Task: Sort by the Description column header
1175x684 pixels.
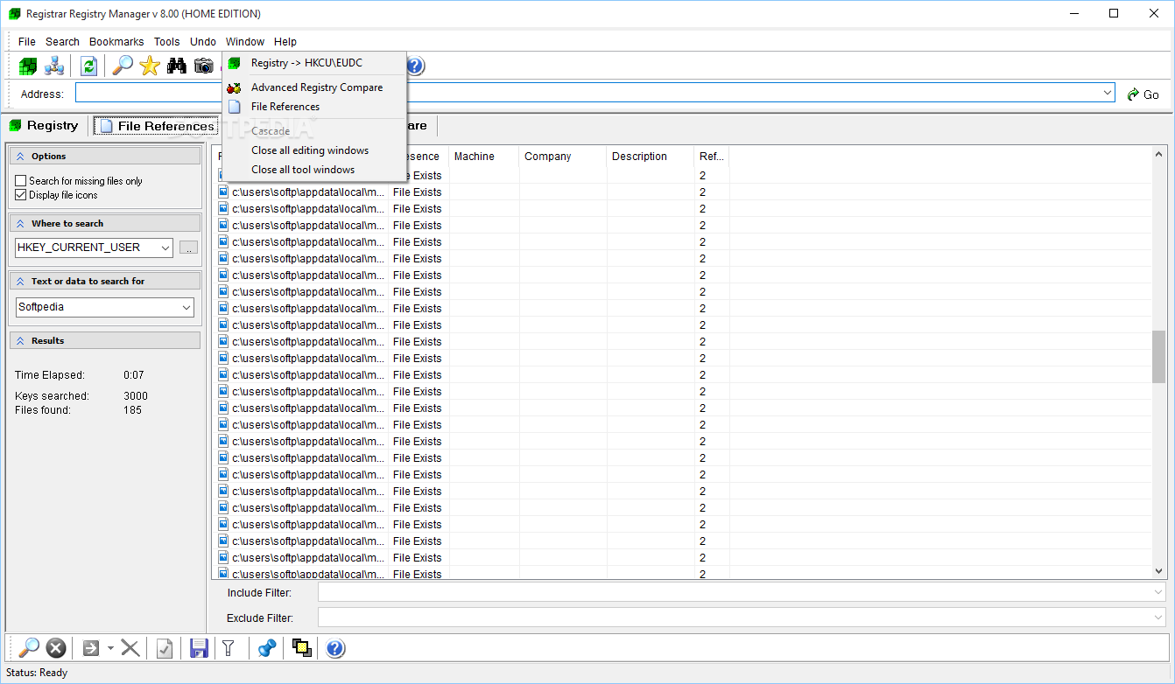Action: 651,157
